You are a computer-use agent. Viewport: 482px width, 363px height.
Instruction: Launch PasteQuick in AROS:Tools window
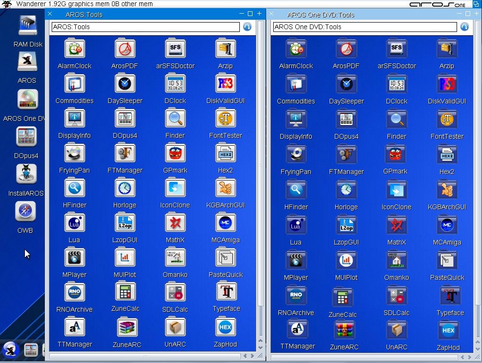tap(226, 257)
